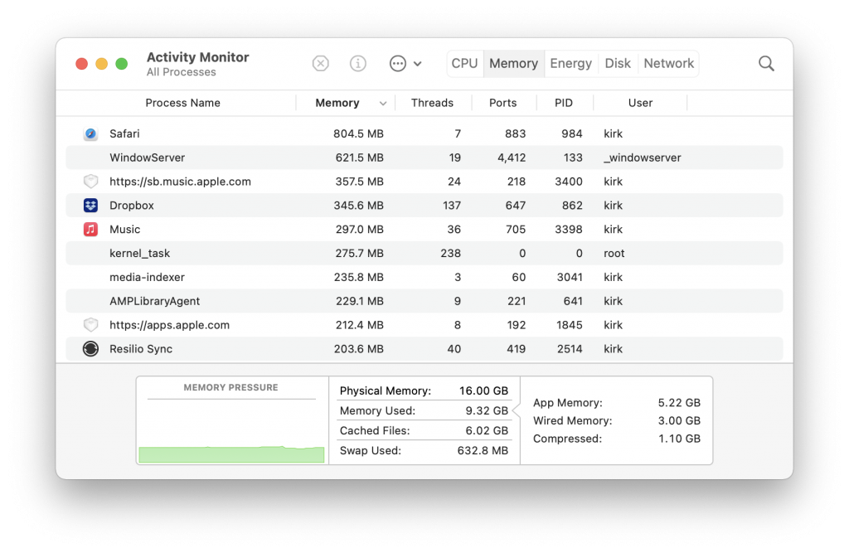The height and width of the screenshot is (553, 849).
Task: Open the More options (ellipsis) dropdown
Action: [x=396, y=63]
